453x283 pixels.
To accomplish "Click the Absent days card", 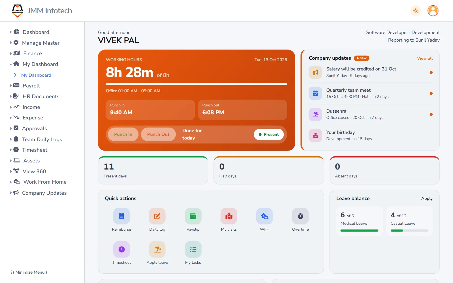I will pyautogui.click(x=384, y=170).
